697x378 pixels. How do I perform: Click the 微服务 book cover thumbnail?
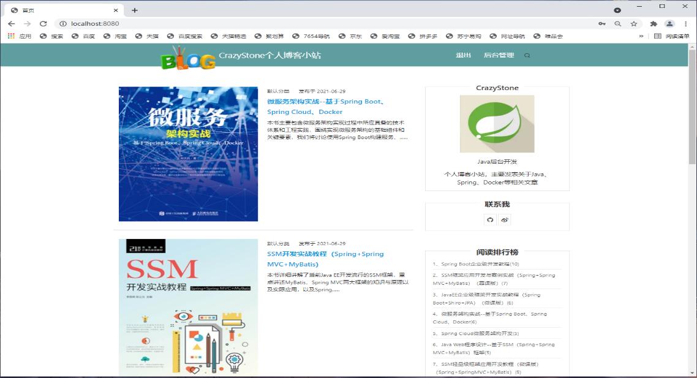(188, 154)
